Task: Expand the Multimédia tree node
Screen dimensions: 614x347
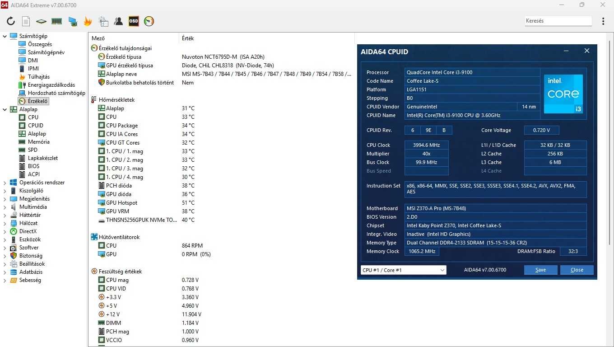Action: coord(5,207)
